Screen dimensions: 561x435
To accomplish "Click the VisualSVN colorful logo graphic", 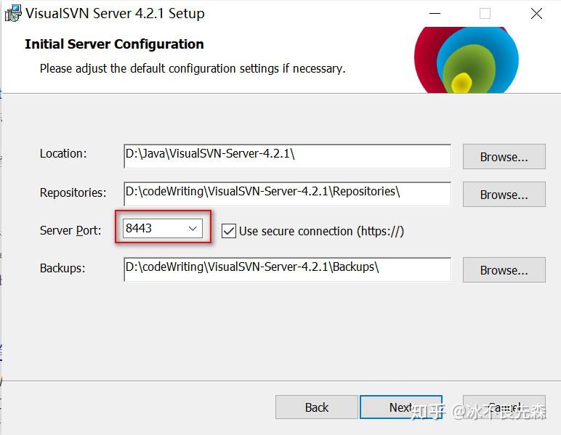I will tap(465, 60).
